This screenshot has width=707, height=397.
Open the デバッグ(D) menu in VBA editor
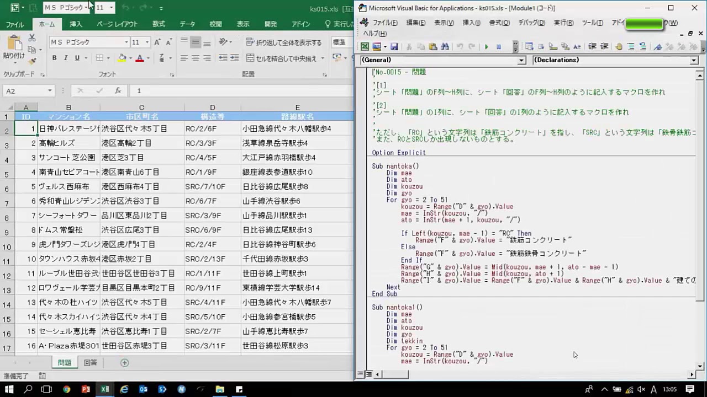click(531, 23)
